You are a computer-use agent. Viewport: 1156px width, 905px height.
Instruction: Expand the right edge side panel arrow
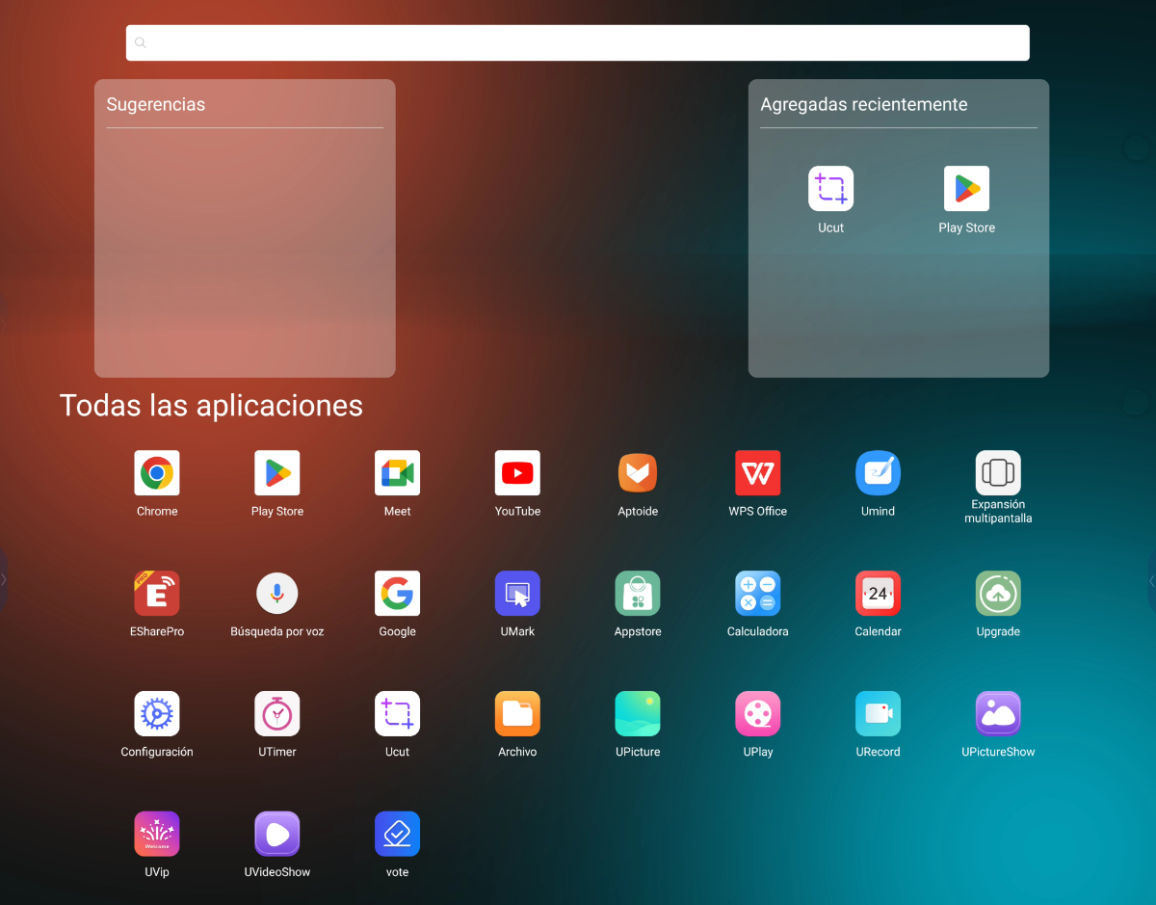click(1152, 580)
